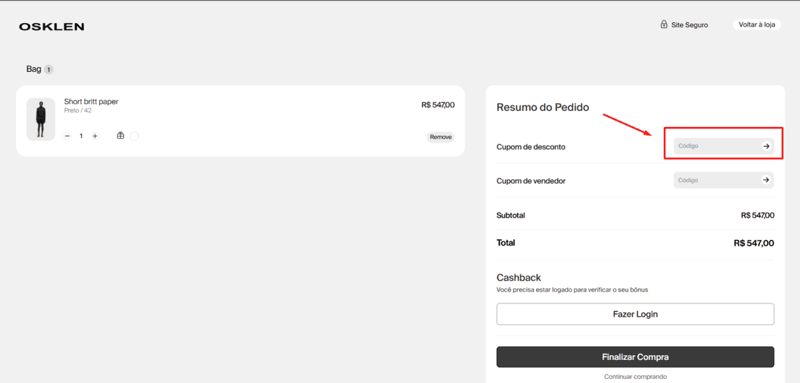Click the Bag item count badge
Screen dimensions: 800x383
(48, 69)
